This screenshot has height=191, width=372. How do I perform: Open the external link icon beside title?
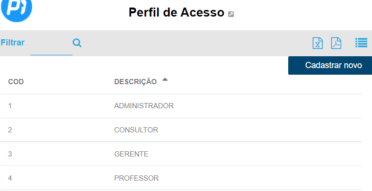pos(231,14)
